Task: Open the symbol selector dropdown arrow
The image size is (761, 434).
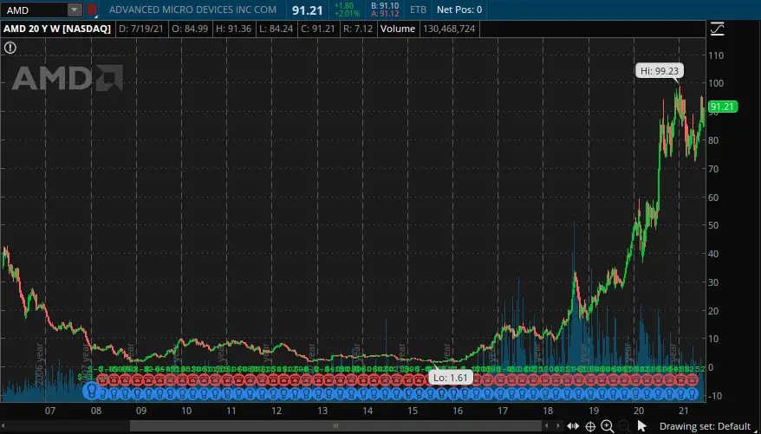Action: pos(75,10)
